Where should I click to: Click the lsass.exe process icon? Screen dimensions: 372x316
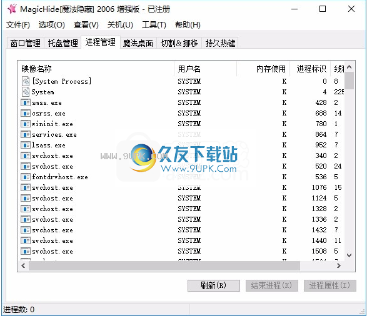click(26, 145)
